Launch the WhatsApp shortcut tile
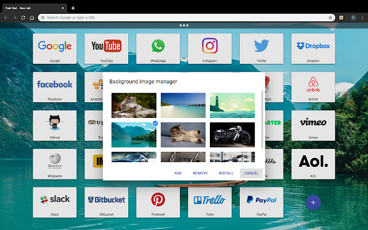The width and height of the screenshot is (368, 230). 158,48
